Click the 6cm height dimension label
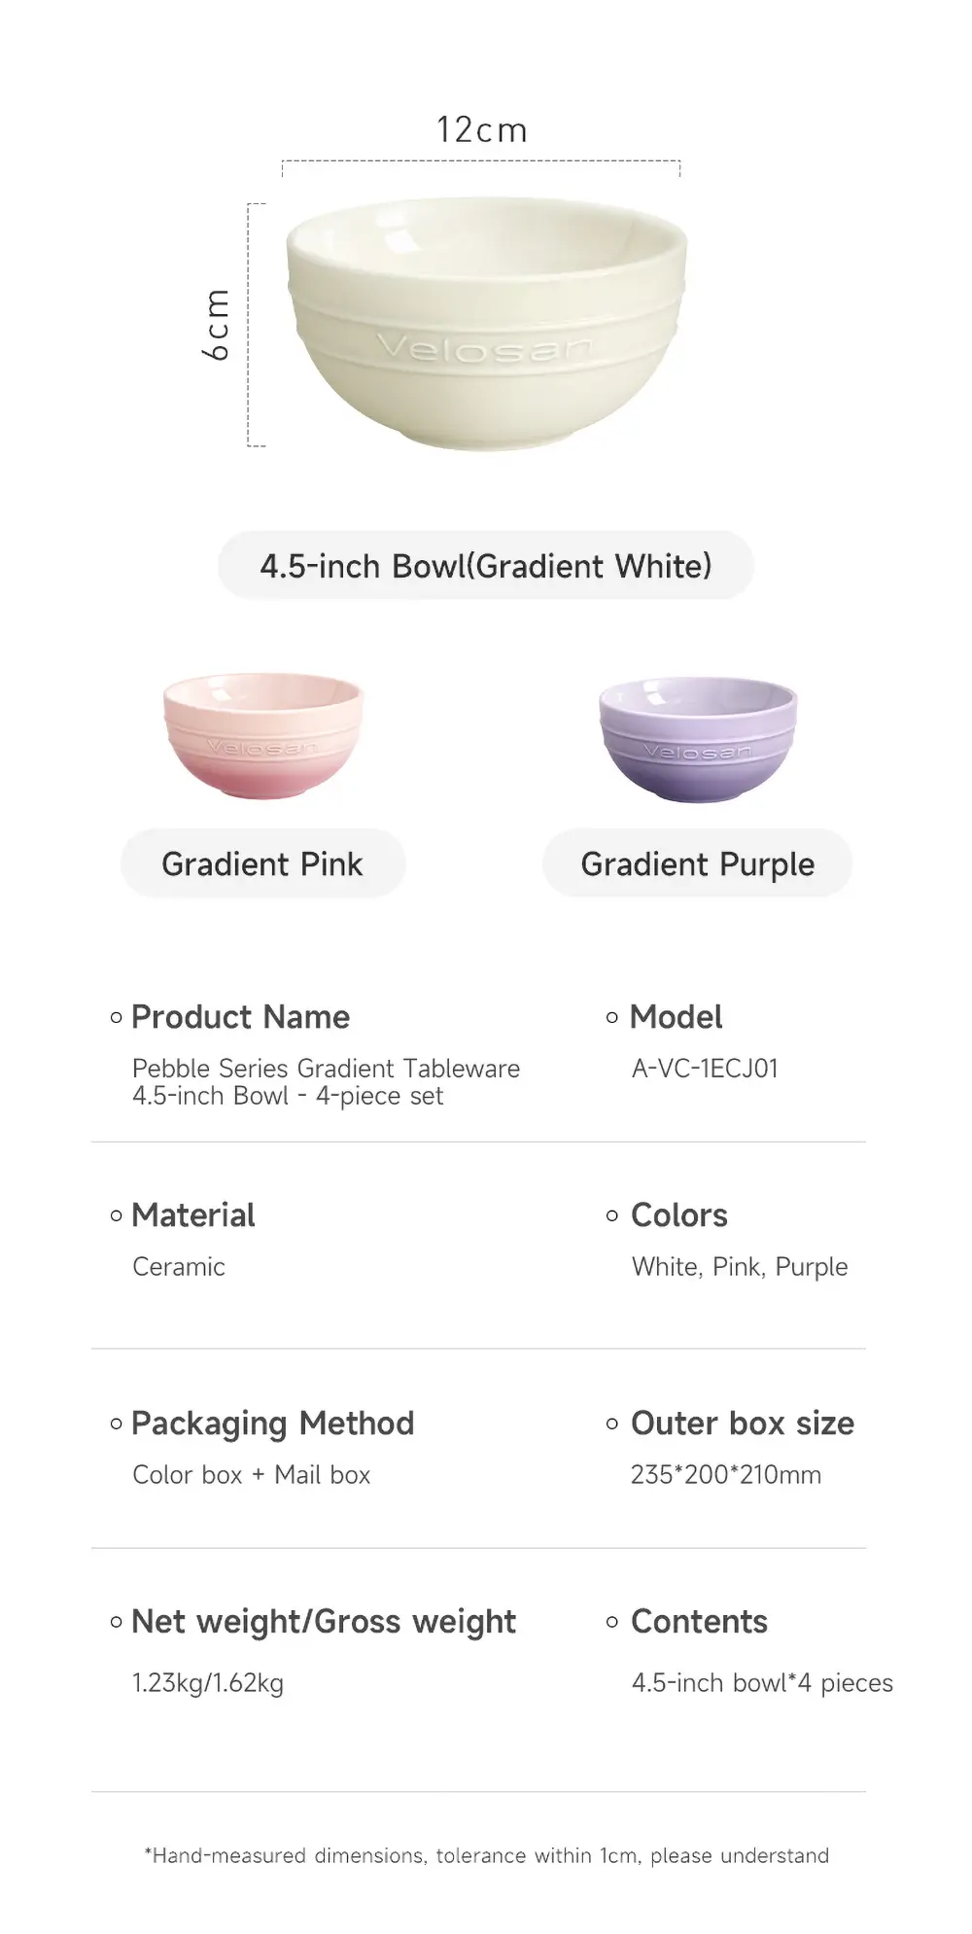Screen dimensions: 972x1934 [217, 325]
